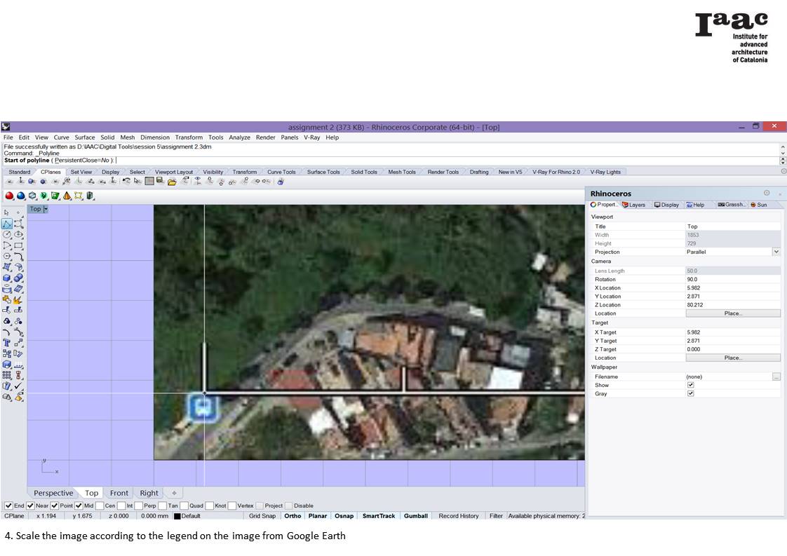Click the Rectangle tool icon

pyautogui.click(x=18, y=245)
